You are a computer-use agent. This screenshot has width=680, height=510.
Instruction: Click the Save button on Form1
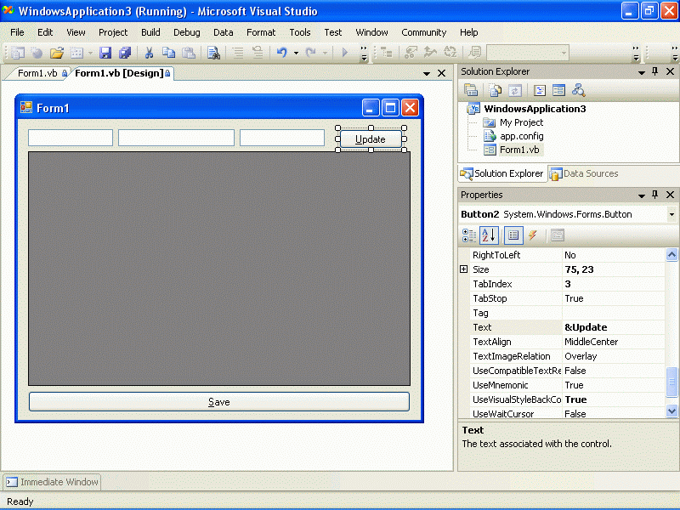pos(219,402)
